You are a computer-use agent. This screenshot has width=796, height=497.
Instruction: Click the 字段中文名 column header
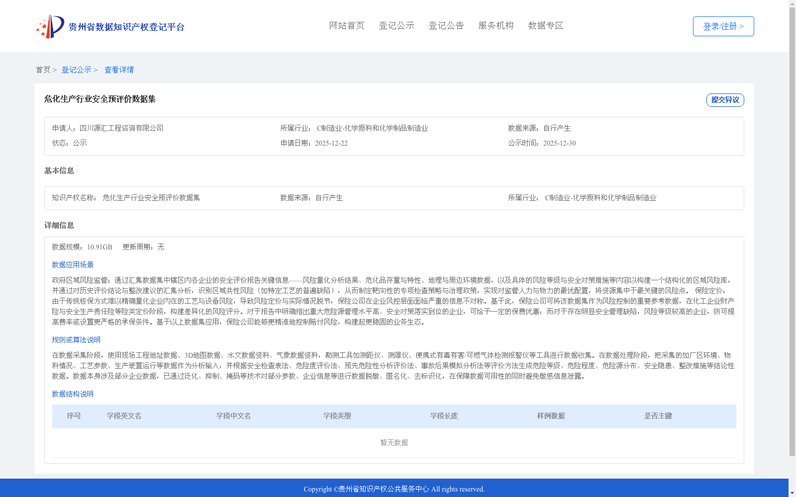coord(234,416)
